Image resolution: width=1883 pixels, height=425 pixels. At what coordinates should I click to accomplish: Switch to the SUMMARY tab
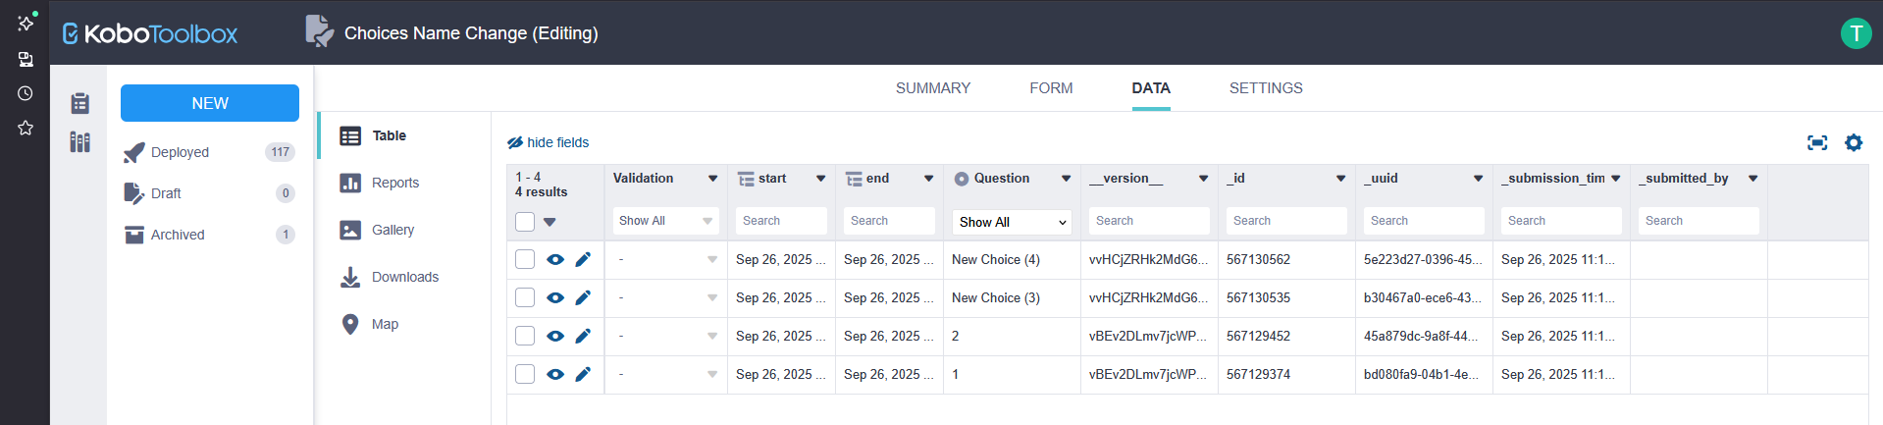(932, 88)
